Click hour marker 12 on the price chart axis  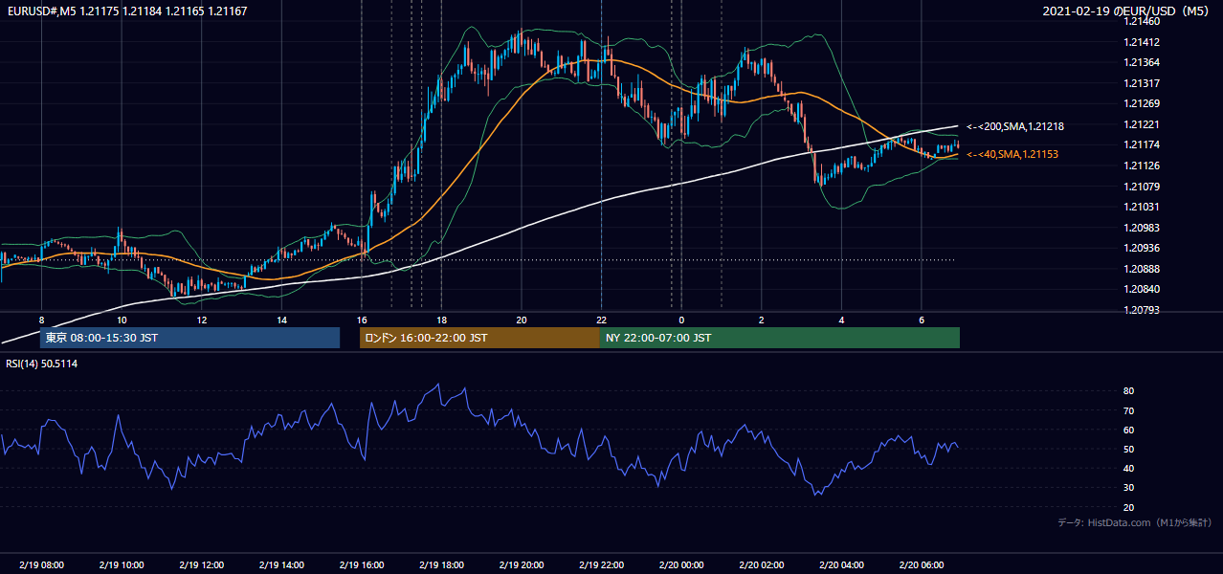click(x=201, y=320)
